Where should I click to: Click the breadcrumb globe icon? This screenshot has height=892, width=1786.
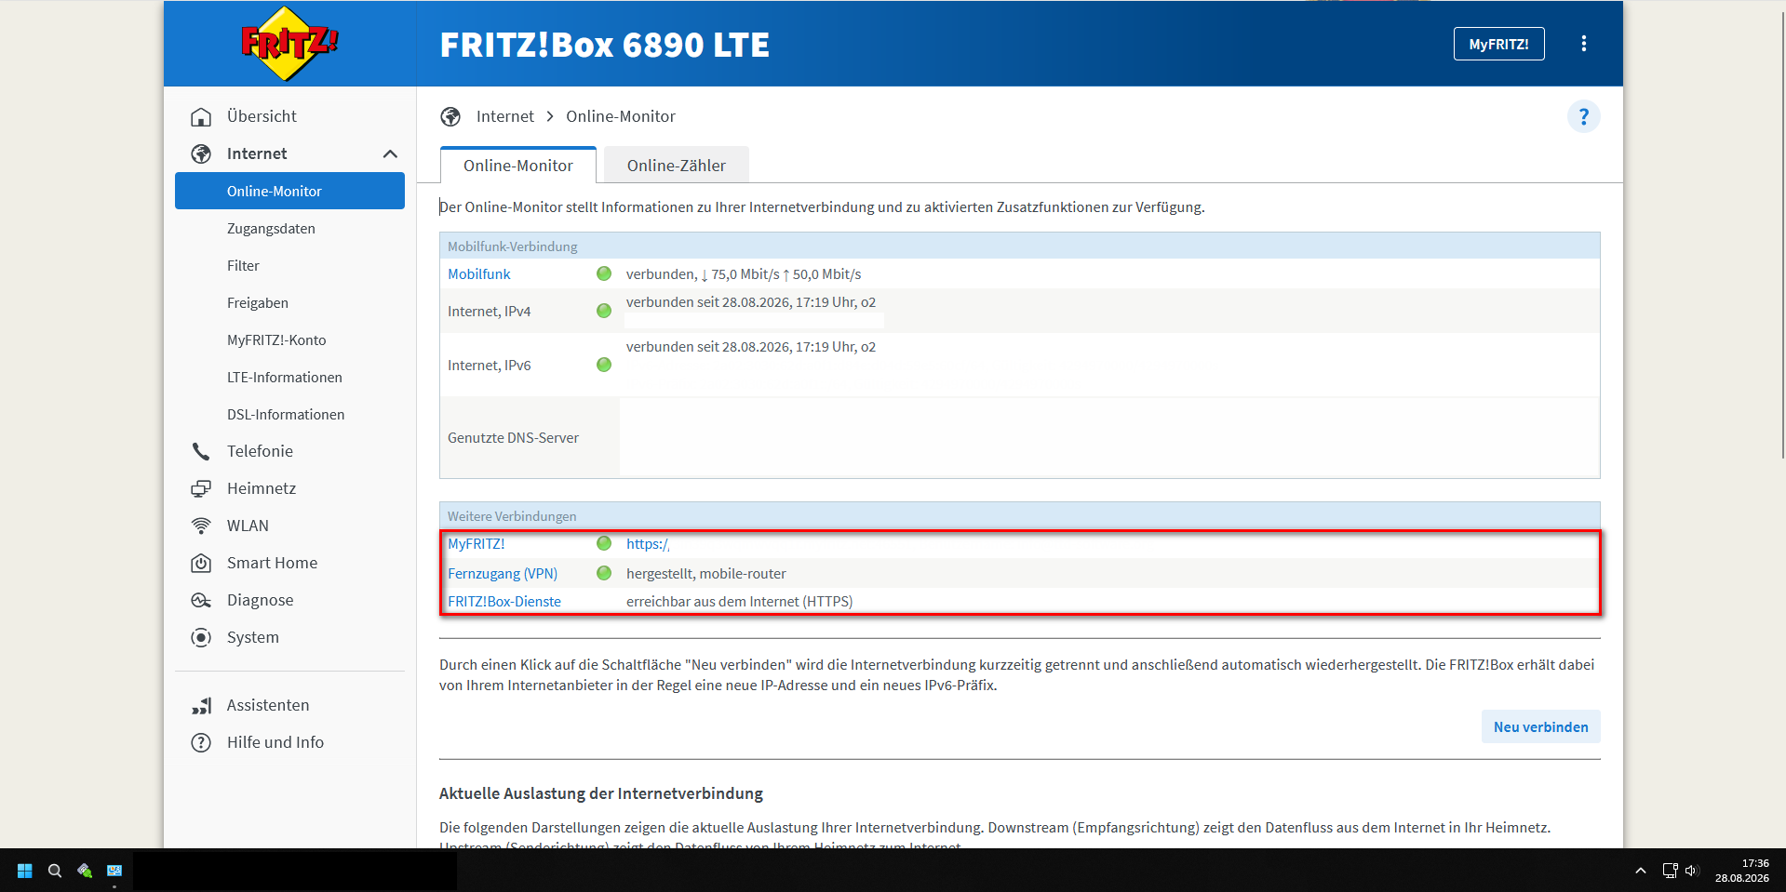tap(450, 117)
